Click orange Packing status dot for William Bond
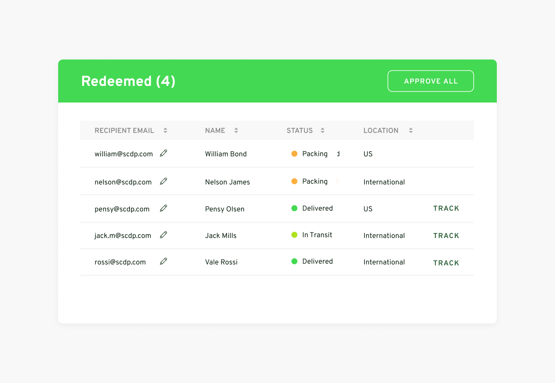Viewport: 555px width, 383px height. pos(294,154)
